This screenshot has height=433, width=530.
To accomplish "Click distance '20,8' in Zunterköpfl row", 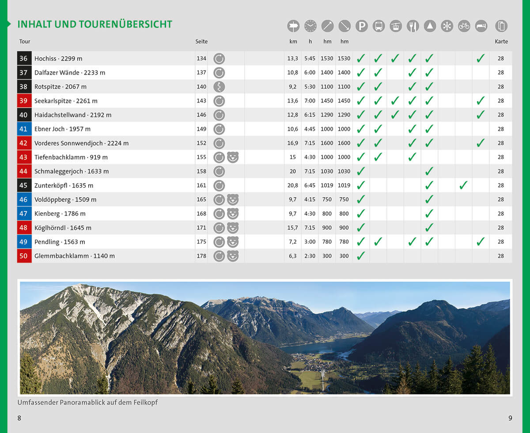I will [x=292, y=185].
